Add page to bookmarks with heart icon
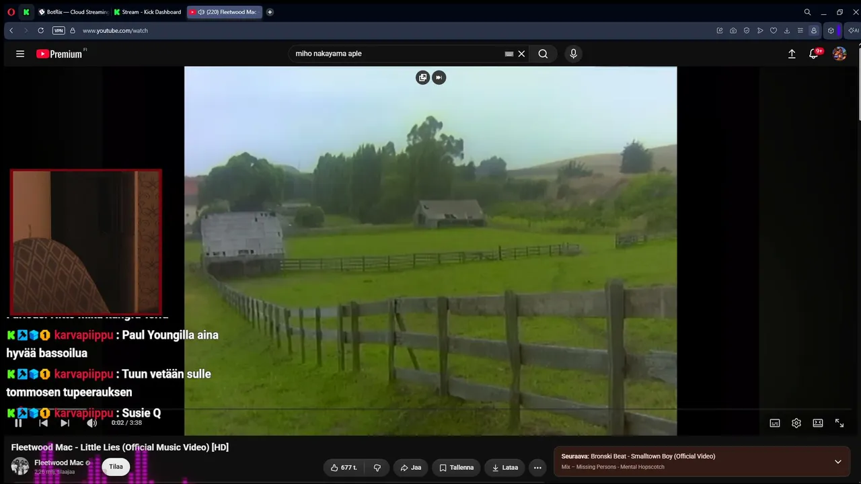 (774, 30)
